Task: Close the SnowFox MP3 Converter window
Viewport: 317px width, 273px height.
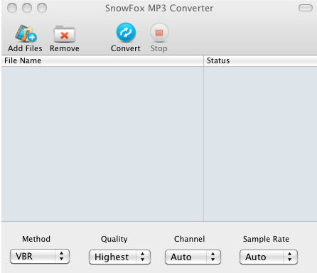Action: click(x=12, y=8)
